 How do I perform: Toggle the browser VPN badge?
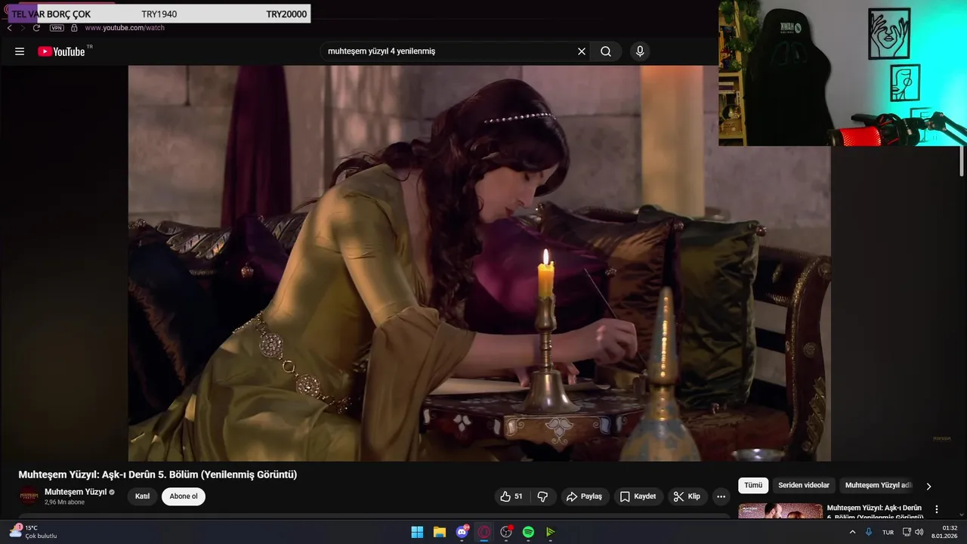[57, 28]
